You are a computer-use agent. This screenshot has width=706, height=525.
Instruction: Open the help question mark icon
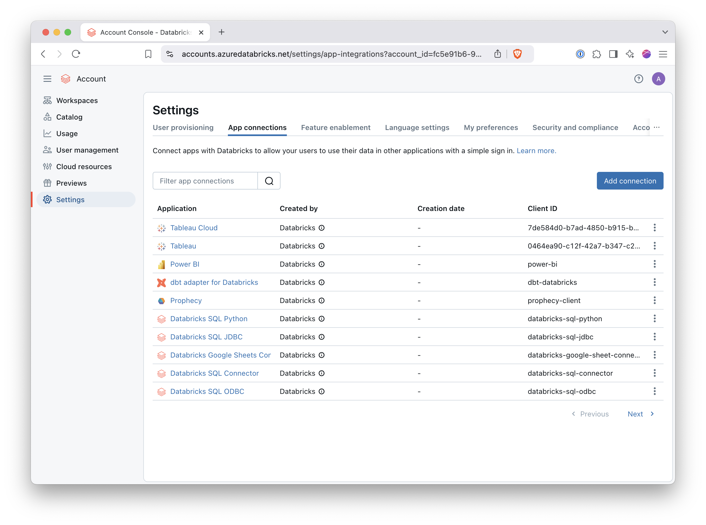[638, 79]
